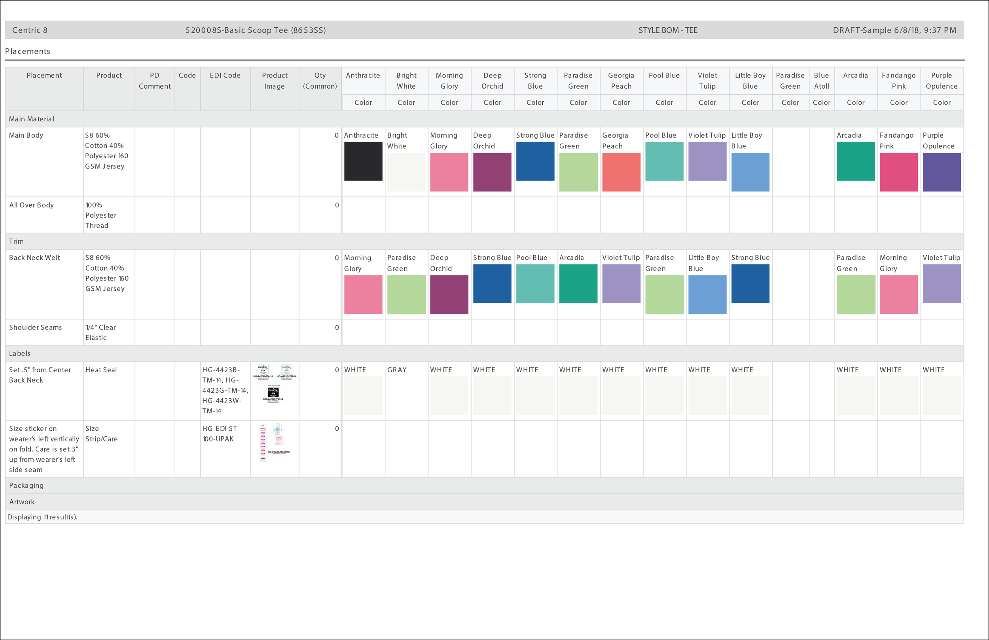Screen dimensions: 989x640
Task: Click GRAY label cell under Bright White
Action: (x=397, y=370)
